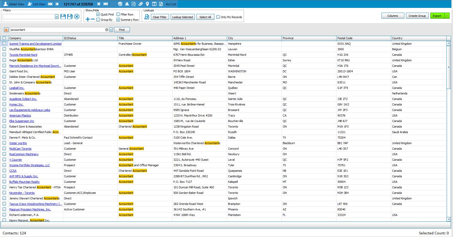The height and width of the screenshot is (237, 453).
Task: Click the green Export button
Action: [437, 16]
